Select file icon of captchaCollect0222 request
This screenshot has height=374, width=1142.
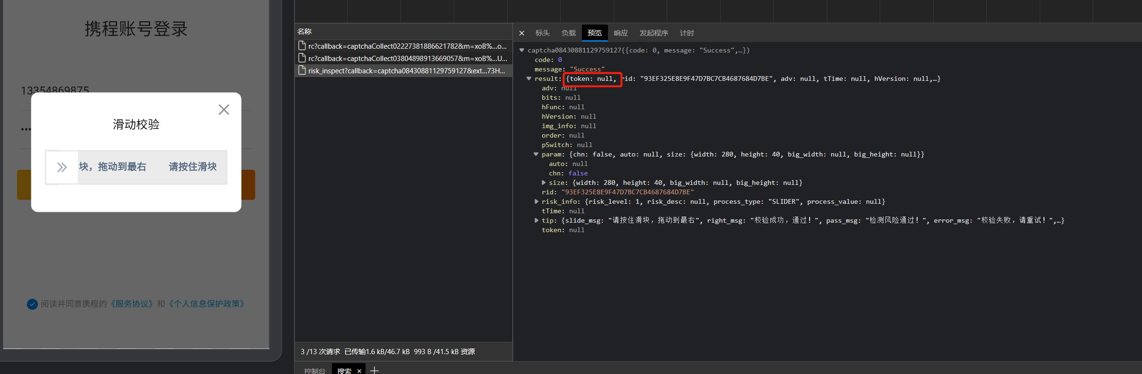[x=302, y=45]
